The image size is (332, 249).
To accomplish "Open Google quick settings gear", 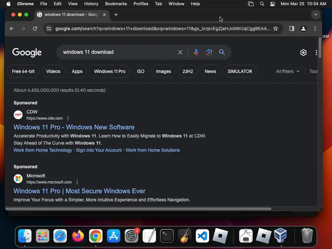I will tap(303, 53).
